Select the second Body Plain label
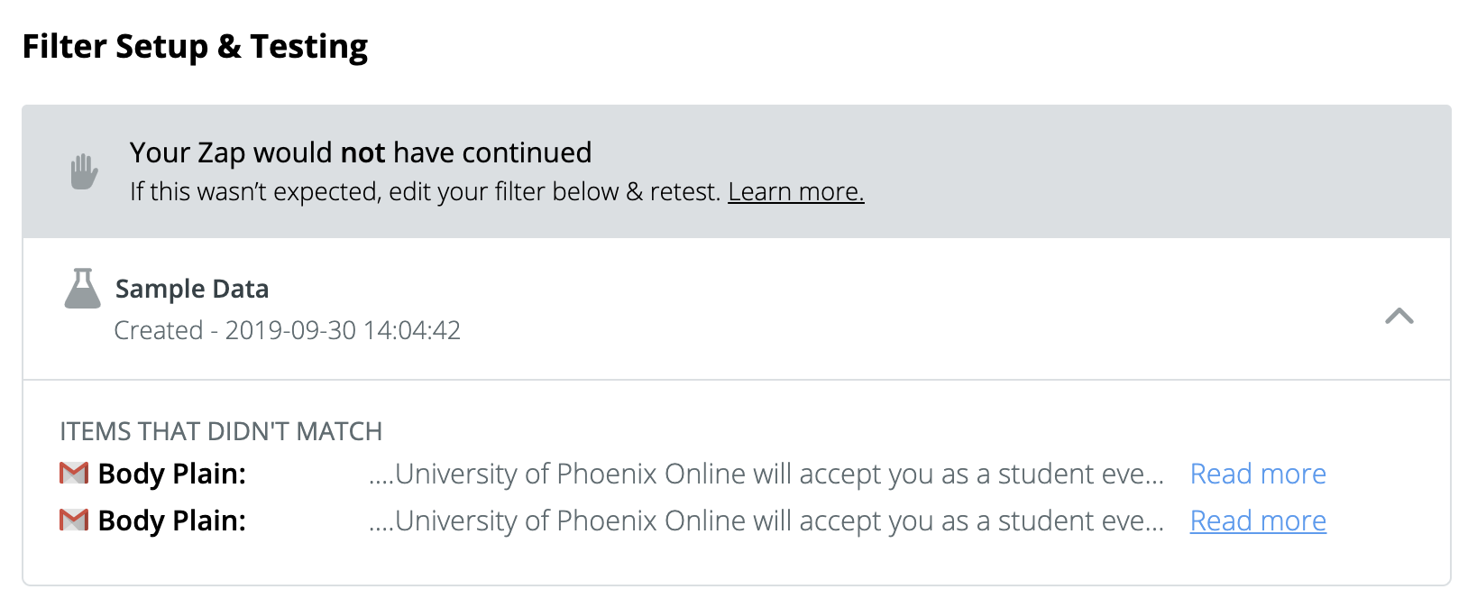The width and height of the screenshot is (1477, 608). pyautogui.click(x=171, y=520)
